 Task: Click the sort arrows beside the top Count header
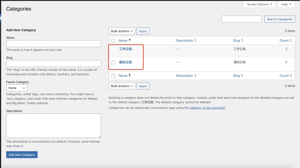click(291, 41)
